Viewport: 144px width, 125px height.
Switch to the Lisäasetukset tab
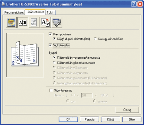tap(35, 12)
